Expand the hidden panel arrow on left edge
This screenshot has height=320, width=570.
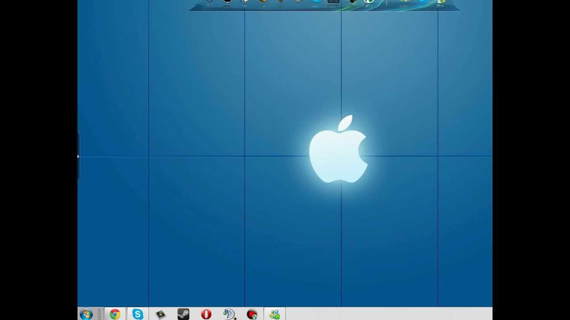pos(78,156)
